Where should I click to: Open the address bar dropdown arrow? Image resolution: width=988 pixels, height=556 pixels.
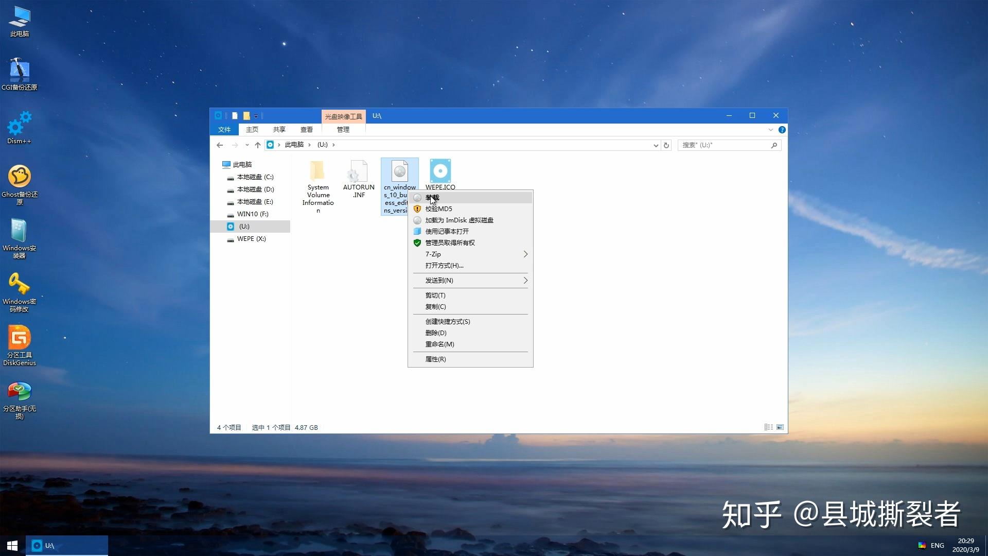(656, 145)
